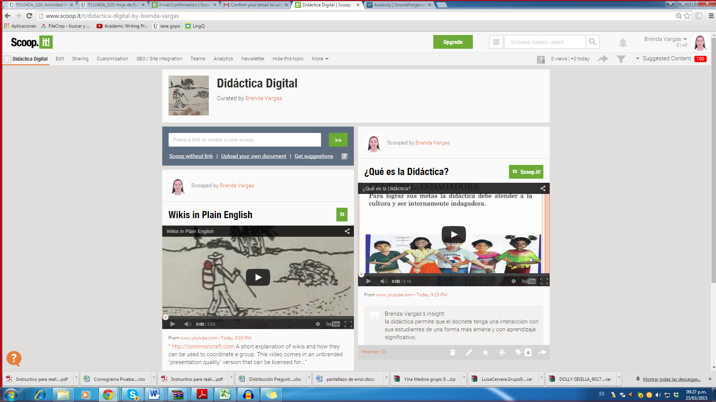Viewport: 716px width, 402px height.
Task: Play the Wikis in Plain English video
Action: tap(258, 277)
